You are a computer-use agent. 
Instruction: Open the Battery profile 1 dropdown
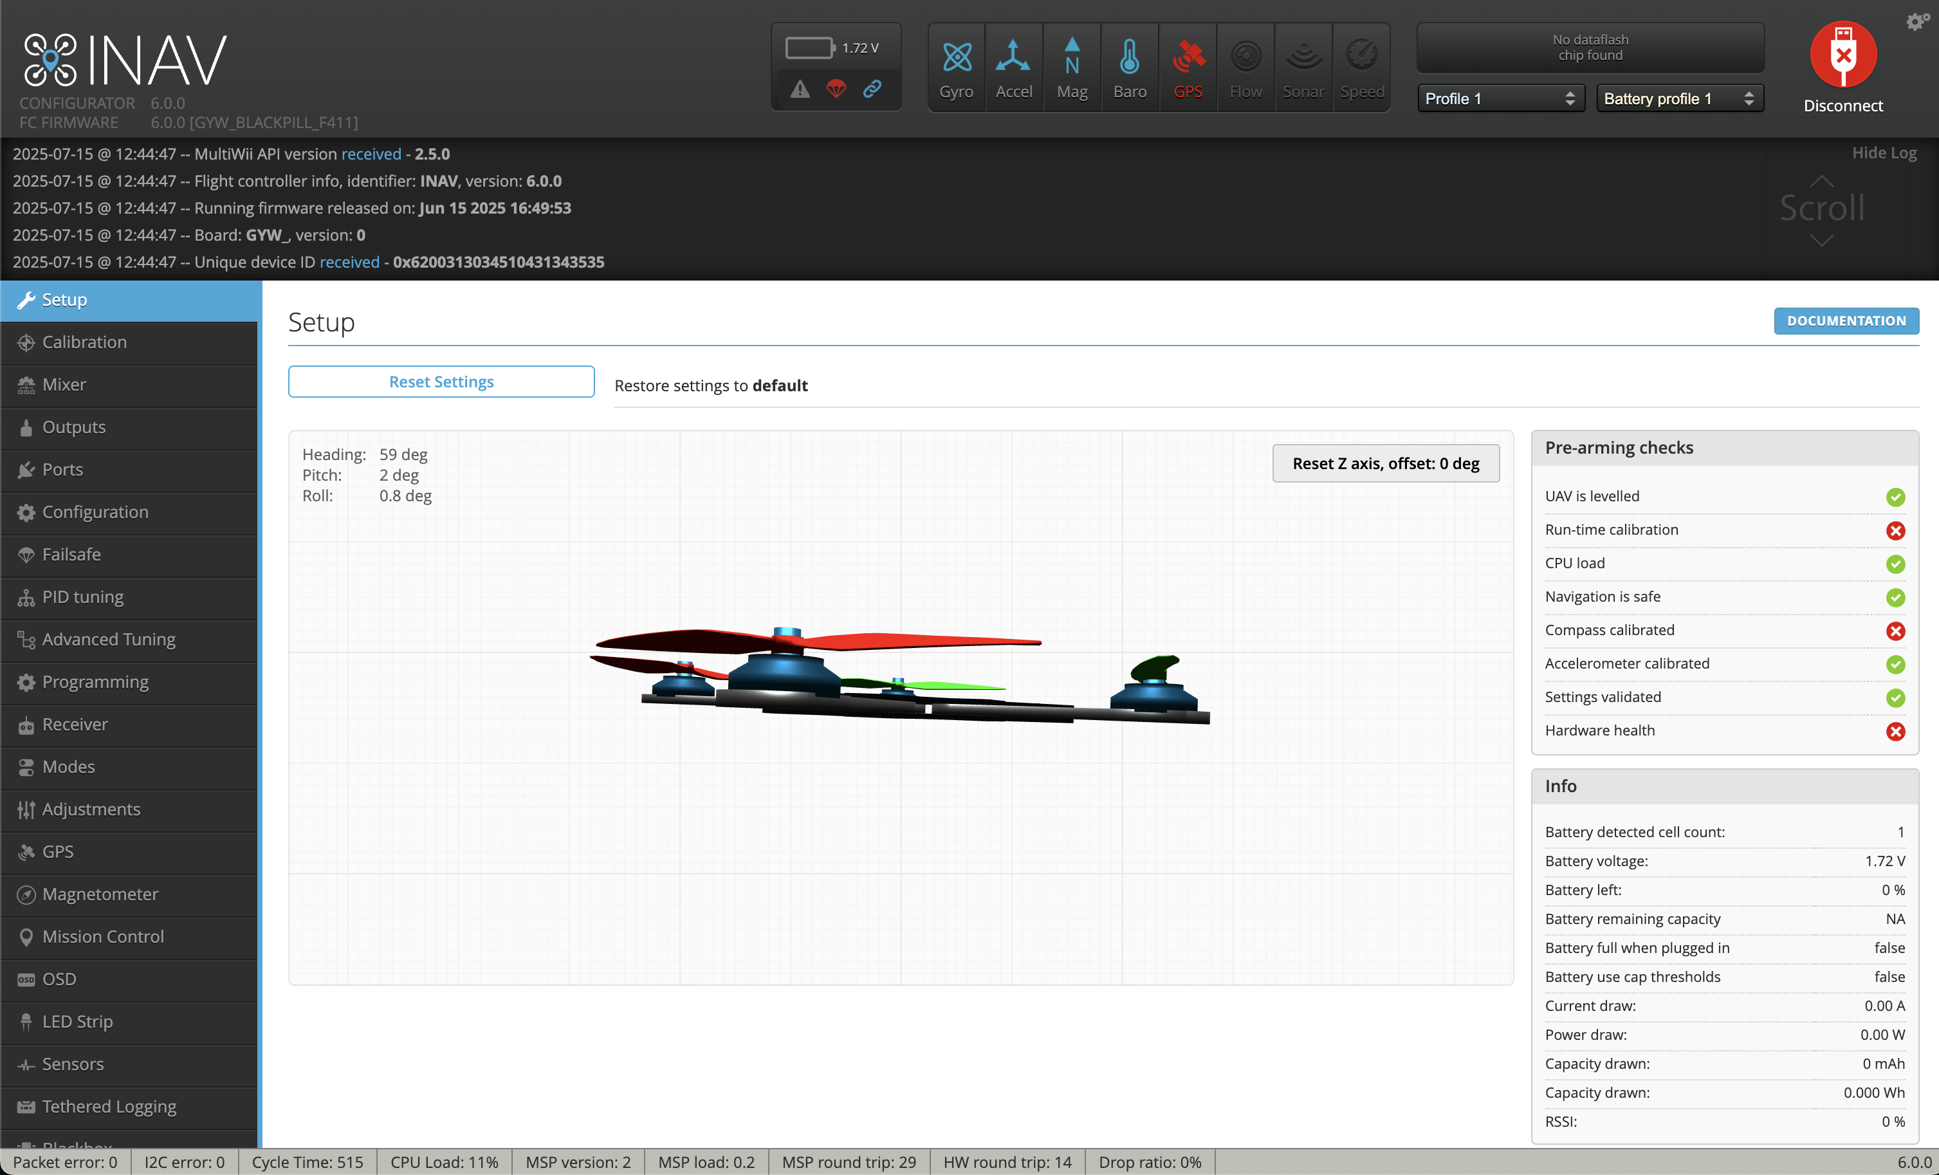pos(1678,98)
